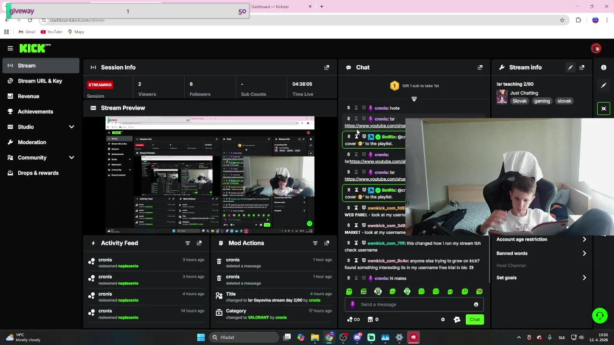Image resolution: width=614 pixels, height=345 pixels.
Task: Click cronis link in Title mod action
Action: pos(315,300)
